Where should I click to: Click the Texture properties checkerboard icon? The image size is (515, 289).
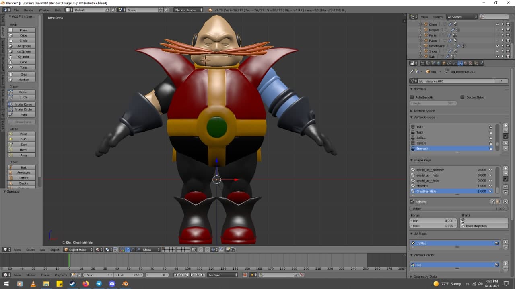(x=471, y=63)
